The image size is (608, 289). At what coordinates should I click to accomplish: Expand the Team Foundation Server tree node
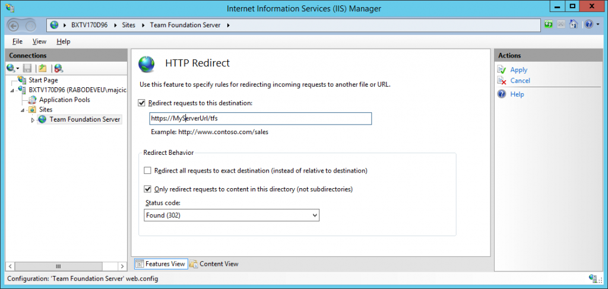(33, 120)
